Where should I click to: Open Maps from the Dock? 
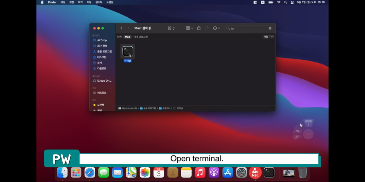point(131,172)
